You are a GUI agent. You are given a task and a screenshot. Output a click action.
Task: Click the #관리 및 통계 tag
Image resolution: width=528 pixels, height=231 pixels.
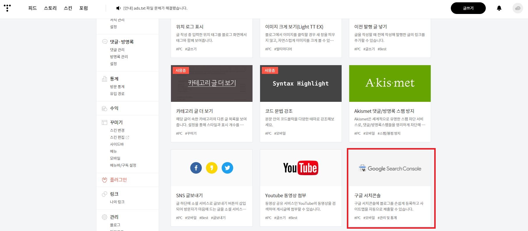[387, 218]
